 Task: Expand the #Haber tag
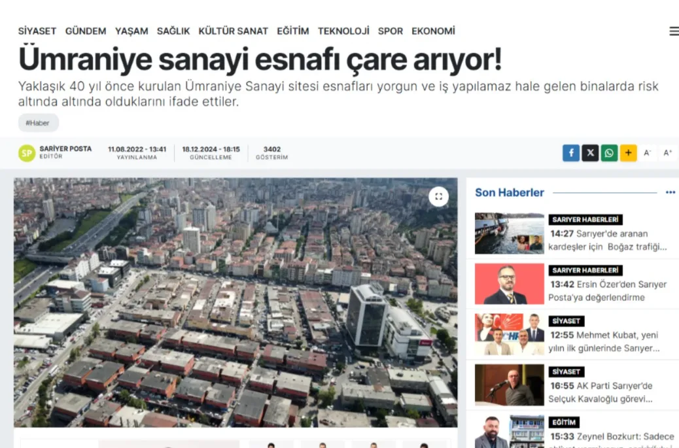click(x=37, y=122)
